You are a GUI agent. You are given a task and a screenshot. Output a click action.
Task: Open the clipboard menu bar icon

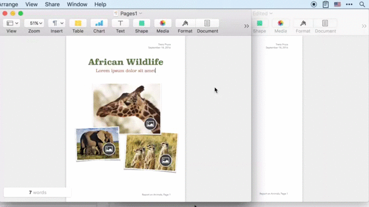pyautogui.click(x=326, y=4)
